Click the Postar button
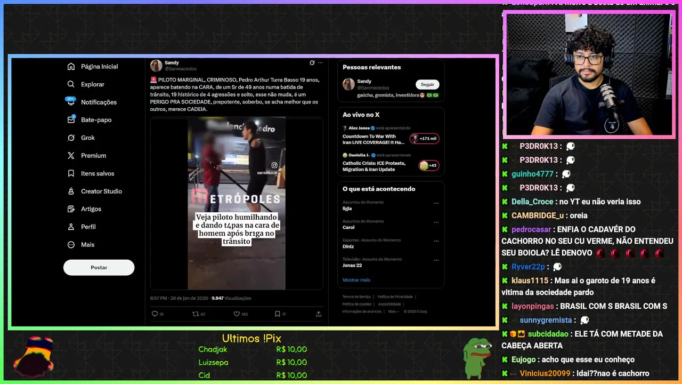Viewport: 682px width, 384px height. tap(99, 268)
